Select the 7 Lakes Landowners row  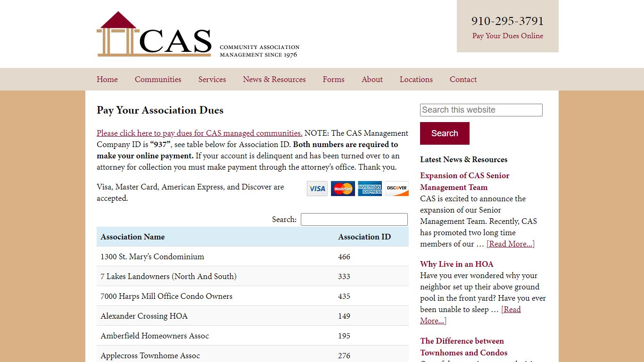coord(253,276)
